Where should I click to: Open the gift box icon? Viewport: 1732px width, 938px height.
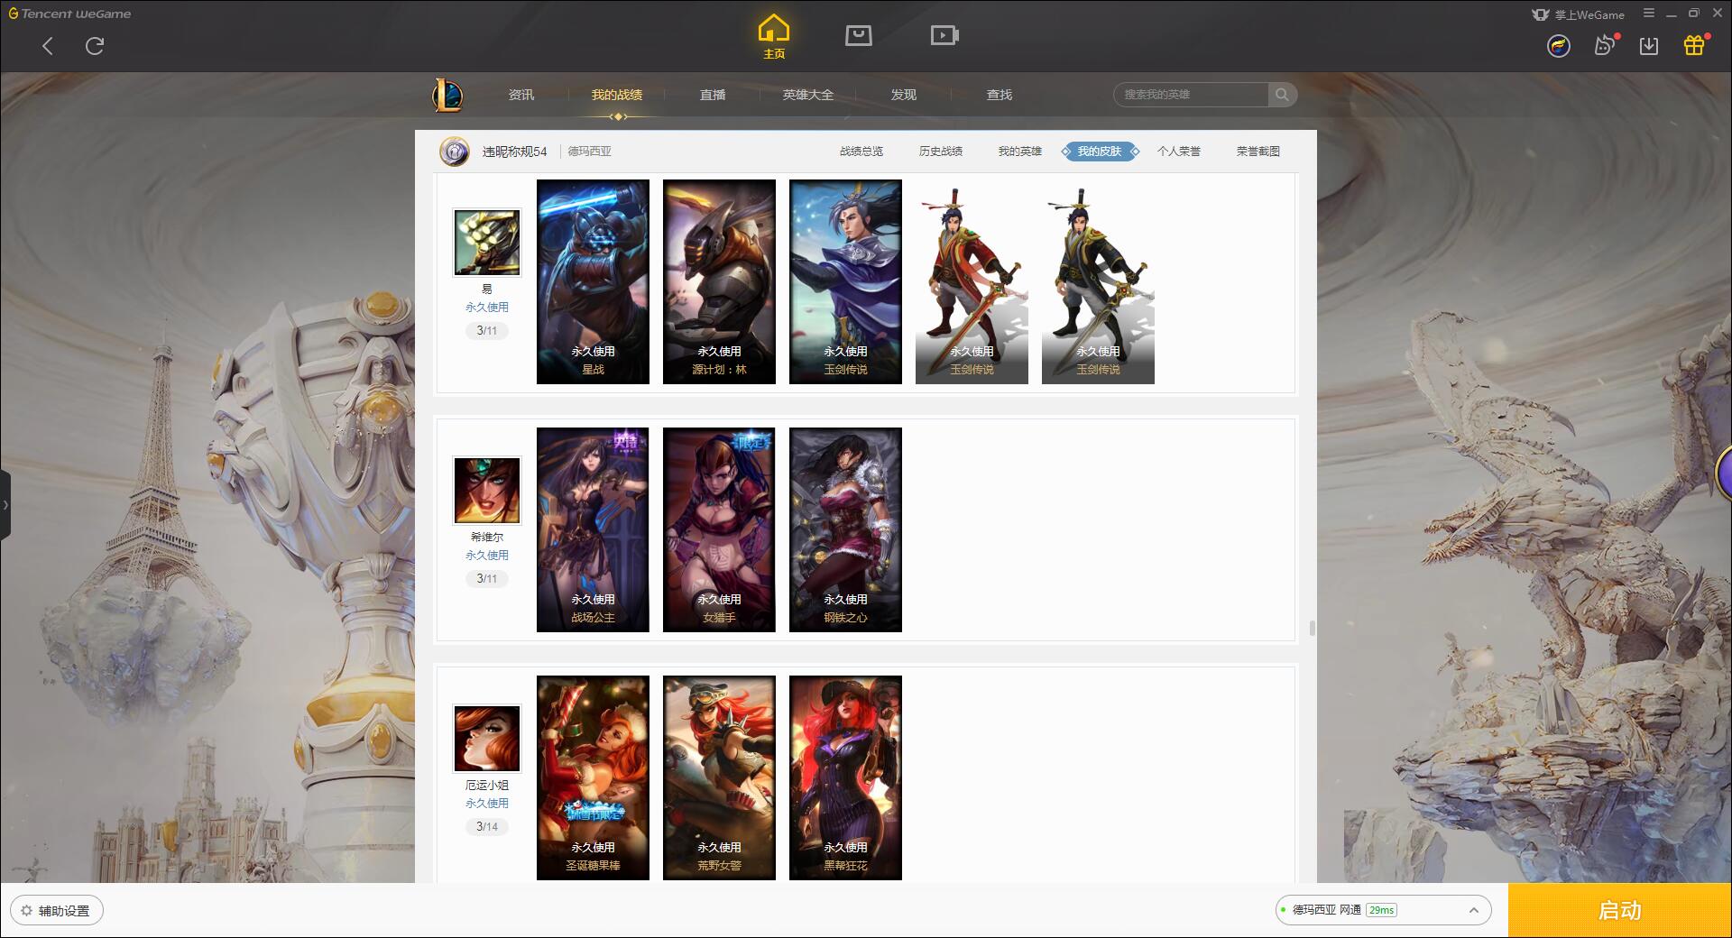pos(1694,45)
